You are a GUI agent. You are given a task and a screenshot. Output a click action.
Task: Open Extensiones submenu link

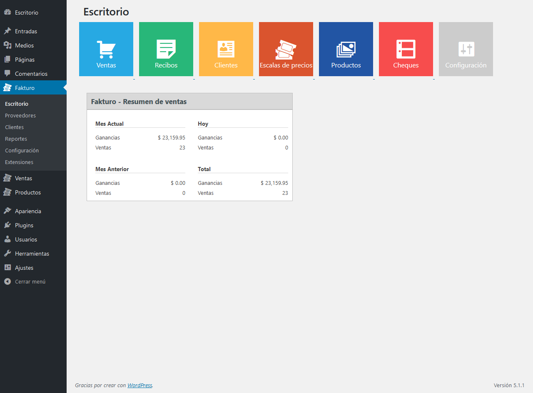pos(19,162)
